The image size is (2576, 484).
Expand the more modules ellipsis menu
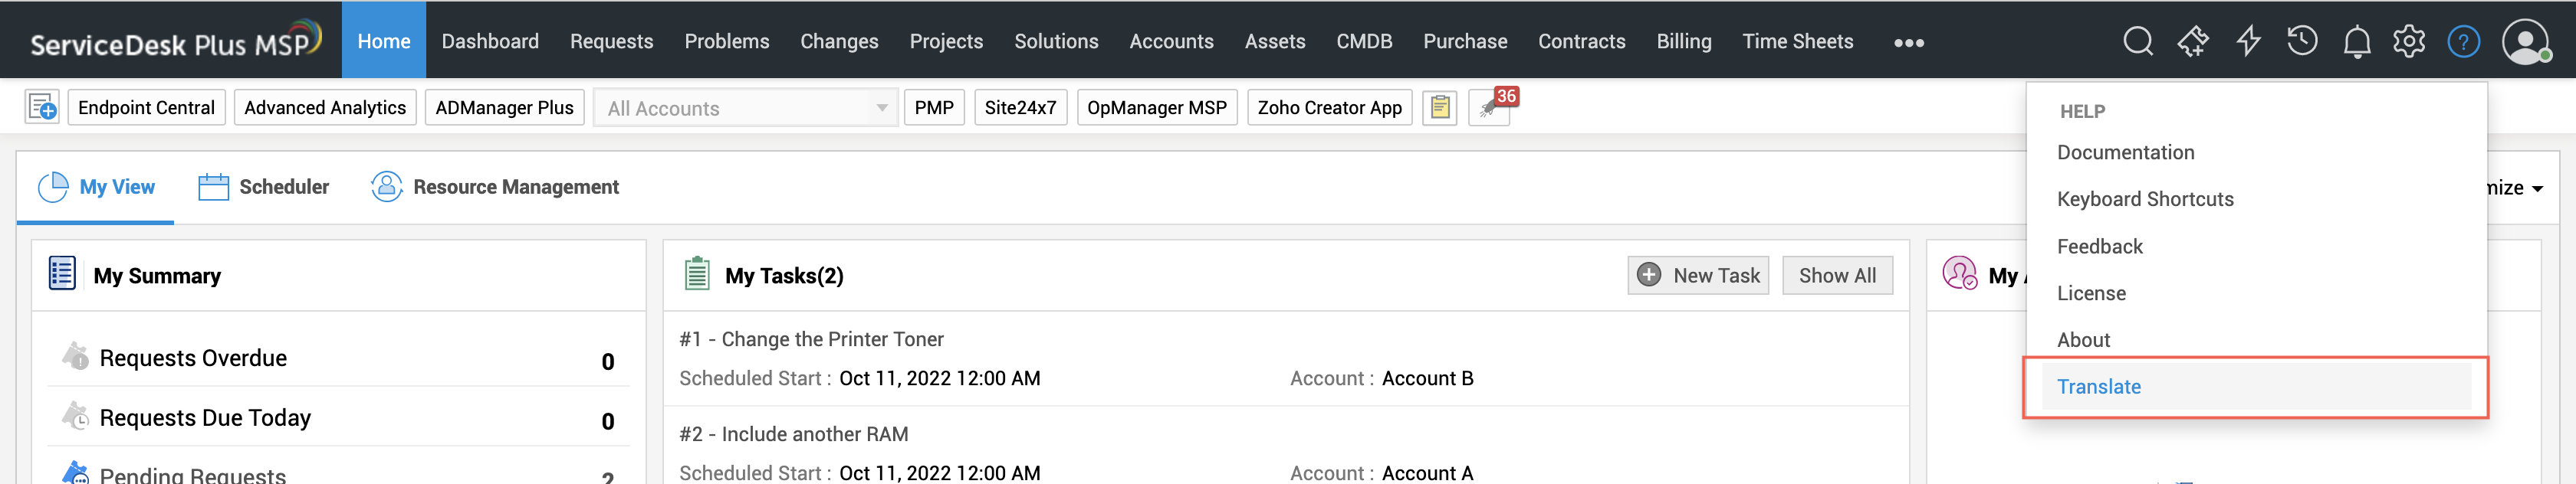pyautogui.click(x=1908, y=43)
